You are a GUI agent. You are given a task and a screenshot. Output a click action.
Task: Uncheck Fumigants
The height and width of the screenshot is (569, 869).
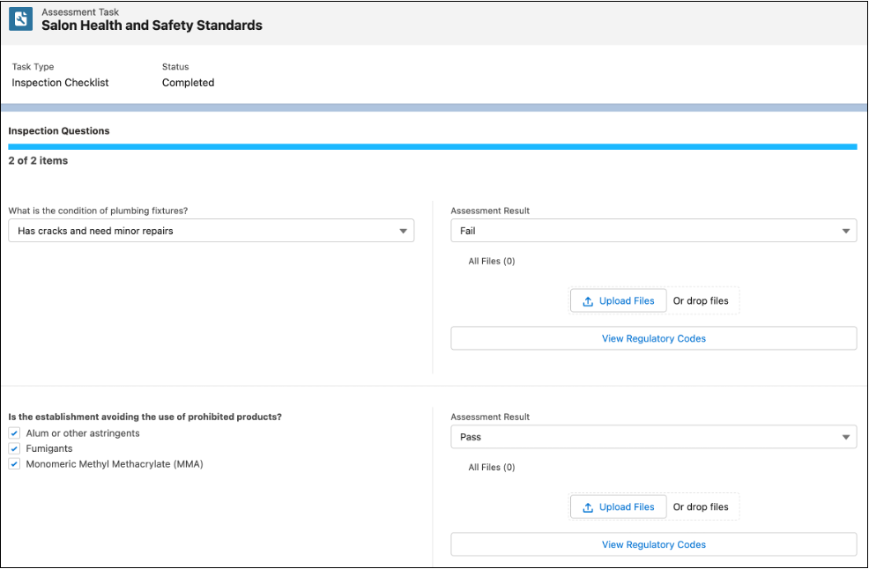tap(13, 448)
